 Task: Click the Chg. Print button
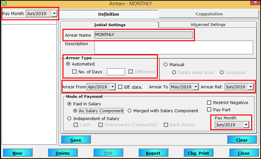pyautogui.click(x=199, y=152)
